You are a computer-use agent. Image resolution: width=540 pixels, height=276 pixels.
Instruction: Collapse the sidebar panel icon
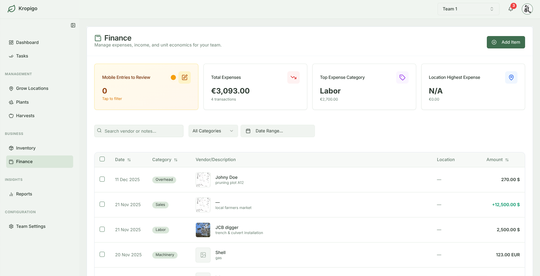pyautogui.click(x=73, y=25)
